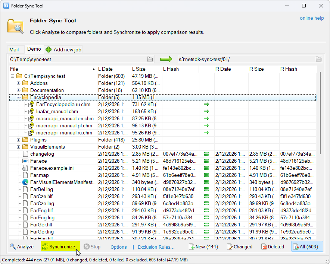Toggle the All (603) filter
The height and width of the screenshot is (264, 330).
(307, 246)
